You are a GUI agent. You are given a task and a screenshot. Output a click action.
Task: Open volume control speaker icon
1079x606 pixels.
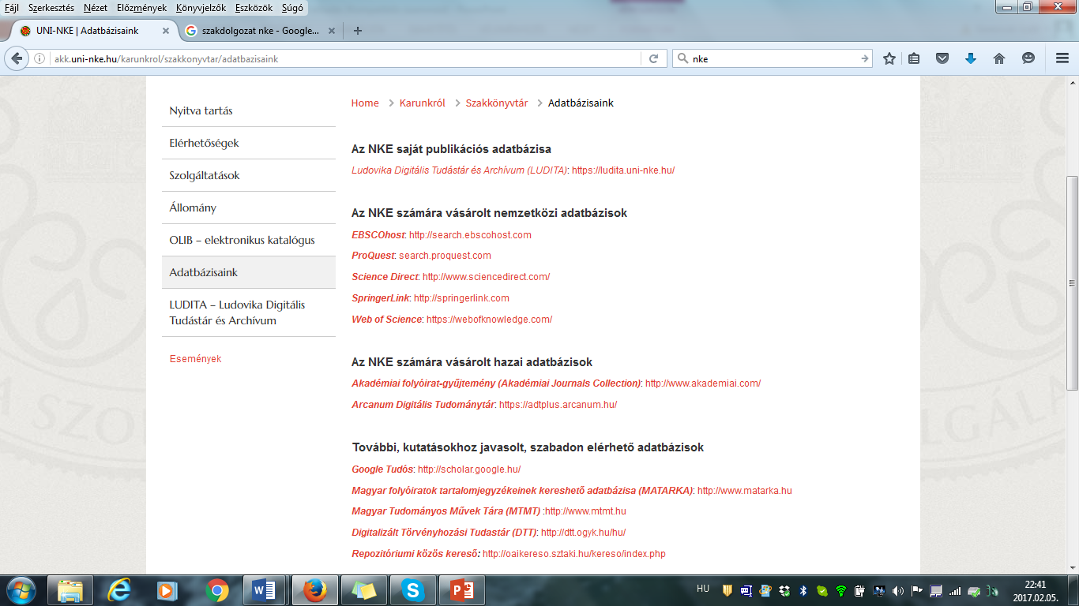[x=897, y=590]
